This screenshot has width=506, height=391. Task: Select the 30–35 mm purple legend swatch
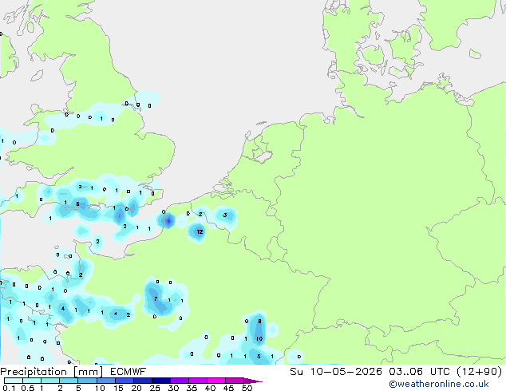pyautogui.click(x=179, y=381)
